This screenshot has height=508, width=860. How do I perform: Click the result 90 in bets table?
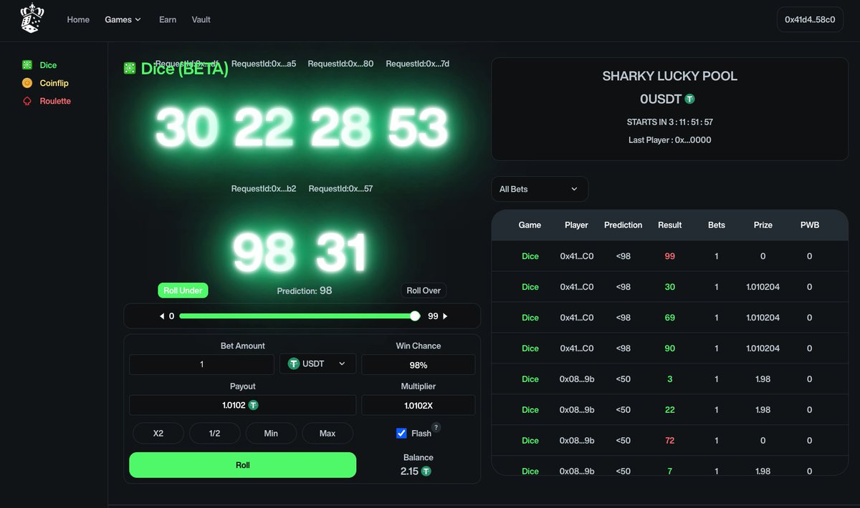pos(669,348)
